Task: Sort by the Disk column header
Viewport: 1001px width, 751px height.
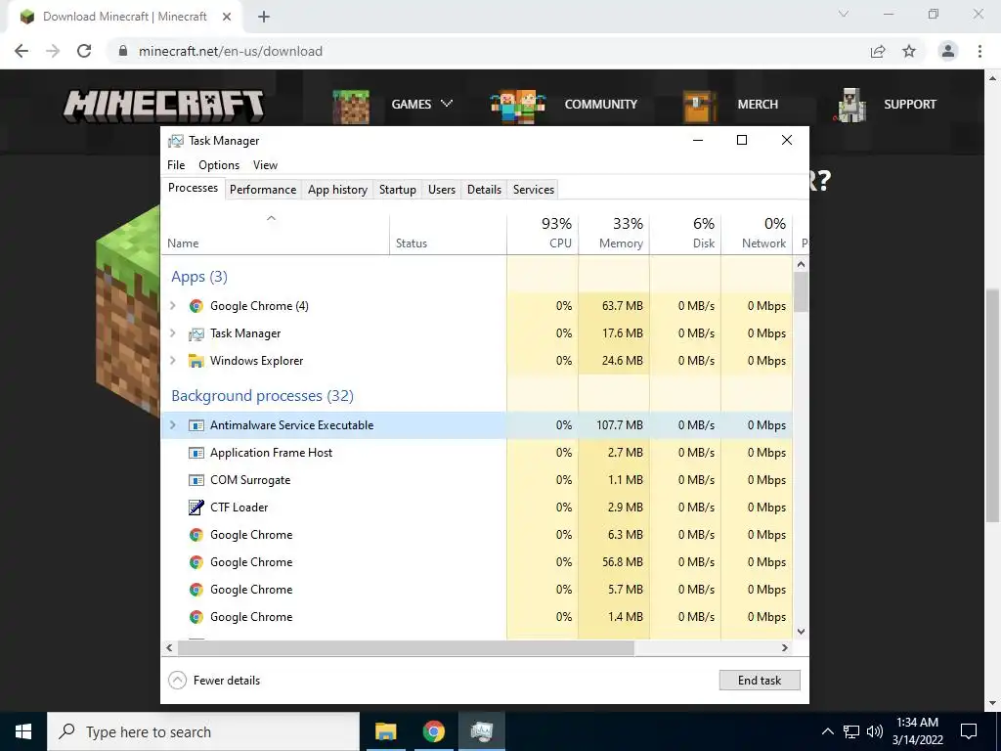Action: (x=685, y=233)
